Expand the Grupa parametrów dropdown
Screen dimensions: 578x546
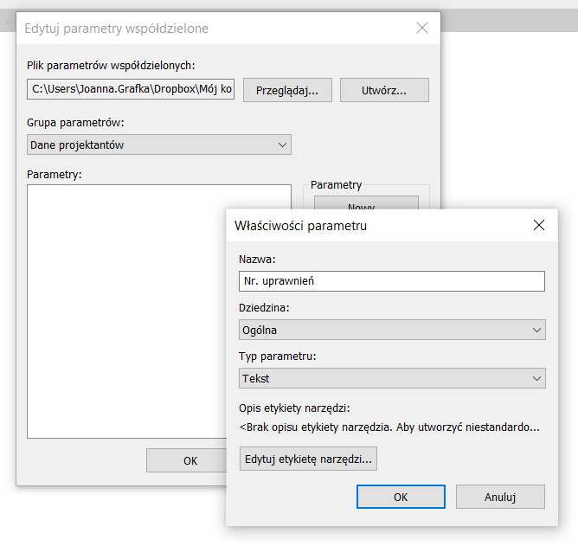[159, 145]
